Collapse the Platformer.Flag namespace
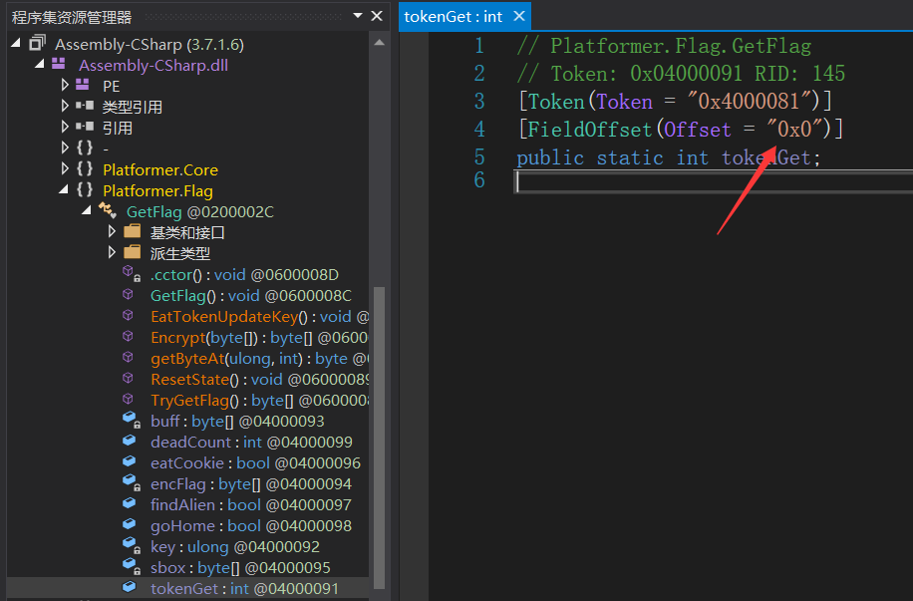Viewport: 913px width, 601px height. coord(64,189)
